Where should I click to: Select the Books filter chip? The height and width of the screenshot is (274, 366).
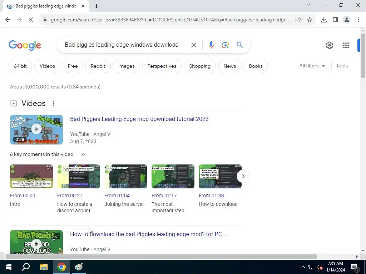click(256, 66)
